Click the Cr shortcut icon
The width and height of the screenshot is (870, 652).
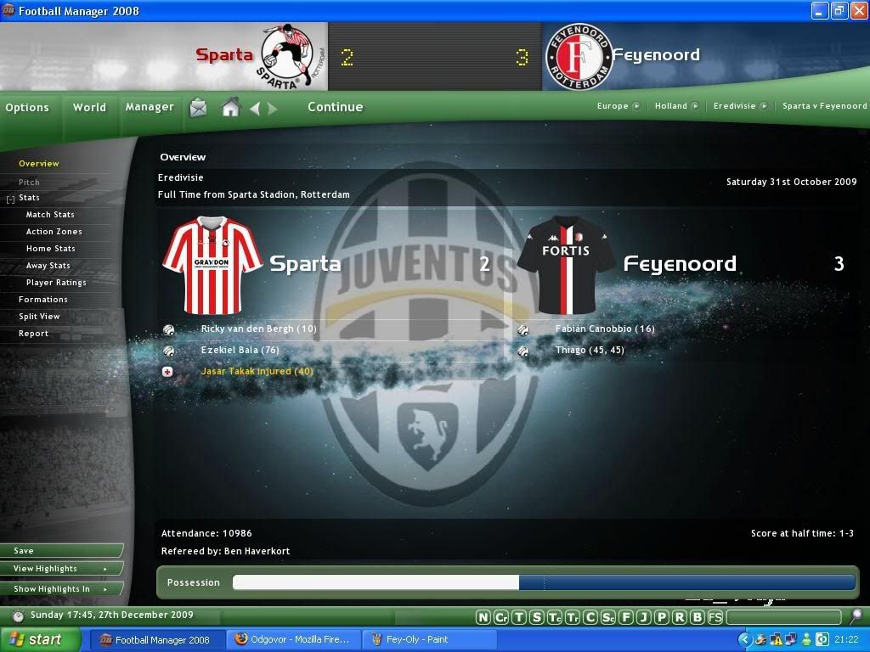pos(501,617)
